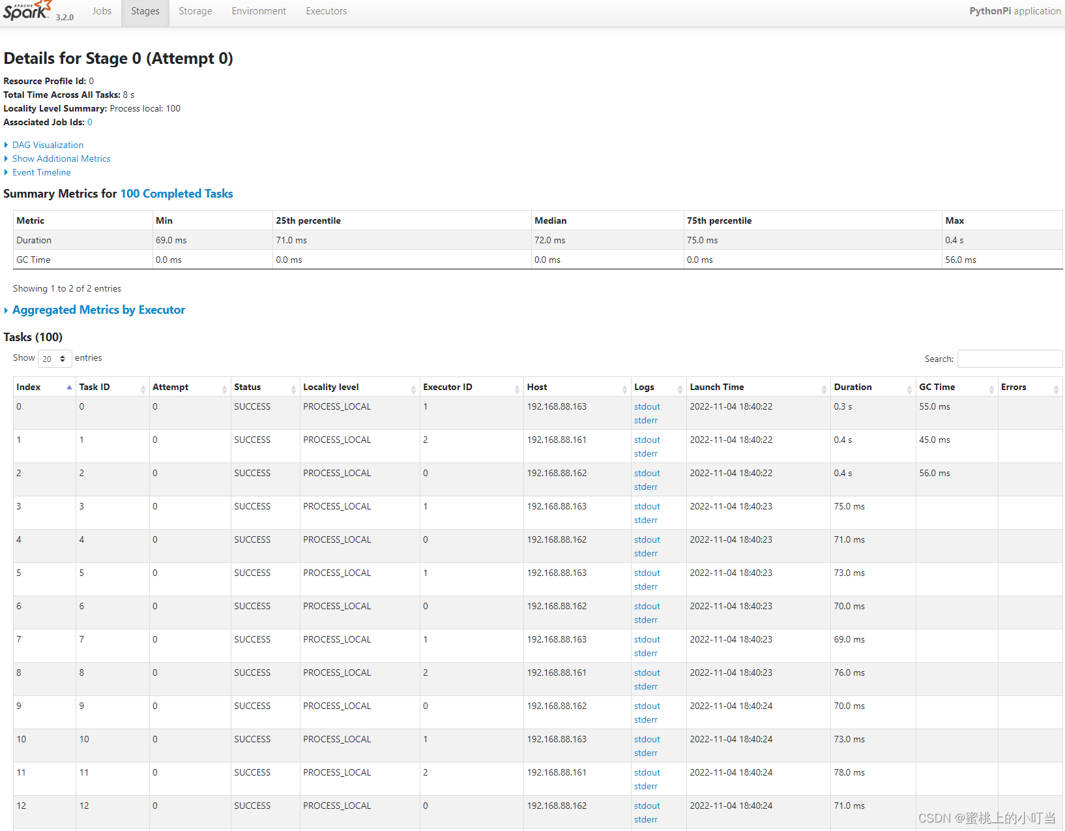This screenshot has width=1065, height=831.
Task: Sort tasks by Locality level column
Action: point(359,387)
